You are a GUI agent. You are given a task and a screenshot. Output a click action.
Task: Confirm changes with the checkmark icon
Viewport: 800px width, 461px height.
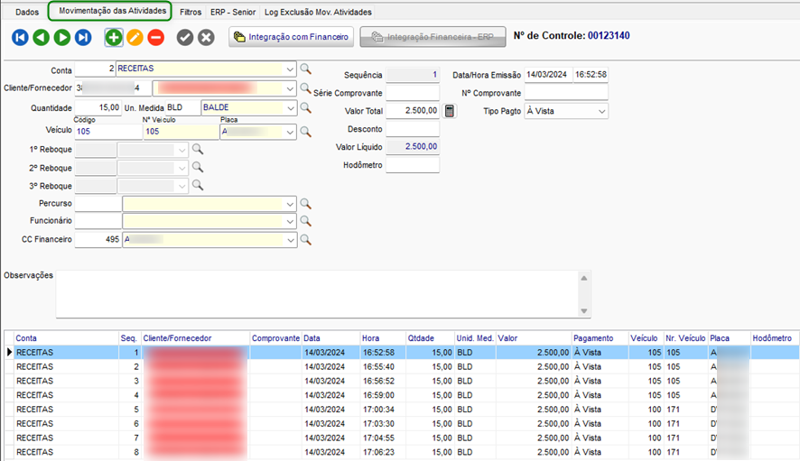pos(185,37)
